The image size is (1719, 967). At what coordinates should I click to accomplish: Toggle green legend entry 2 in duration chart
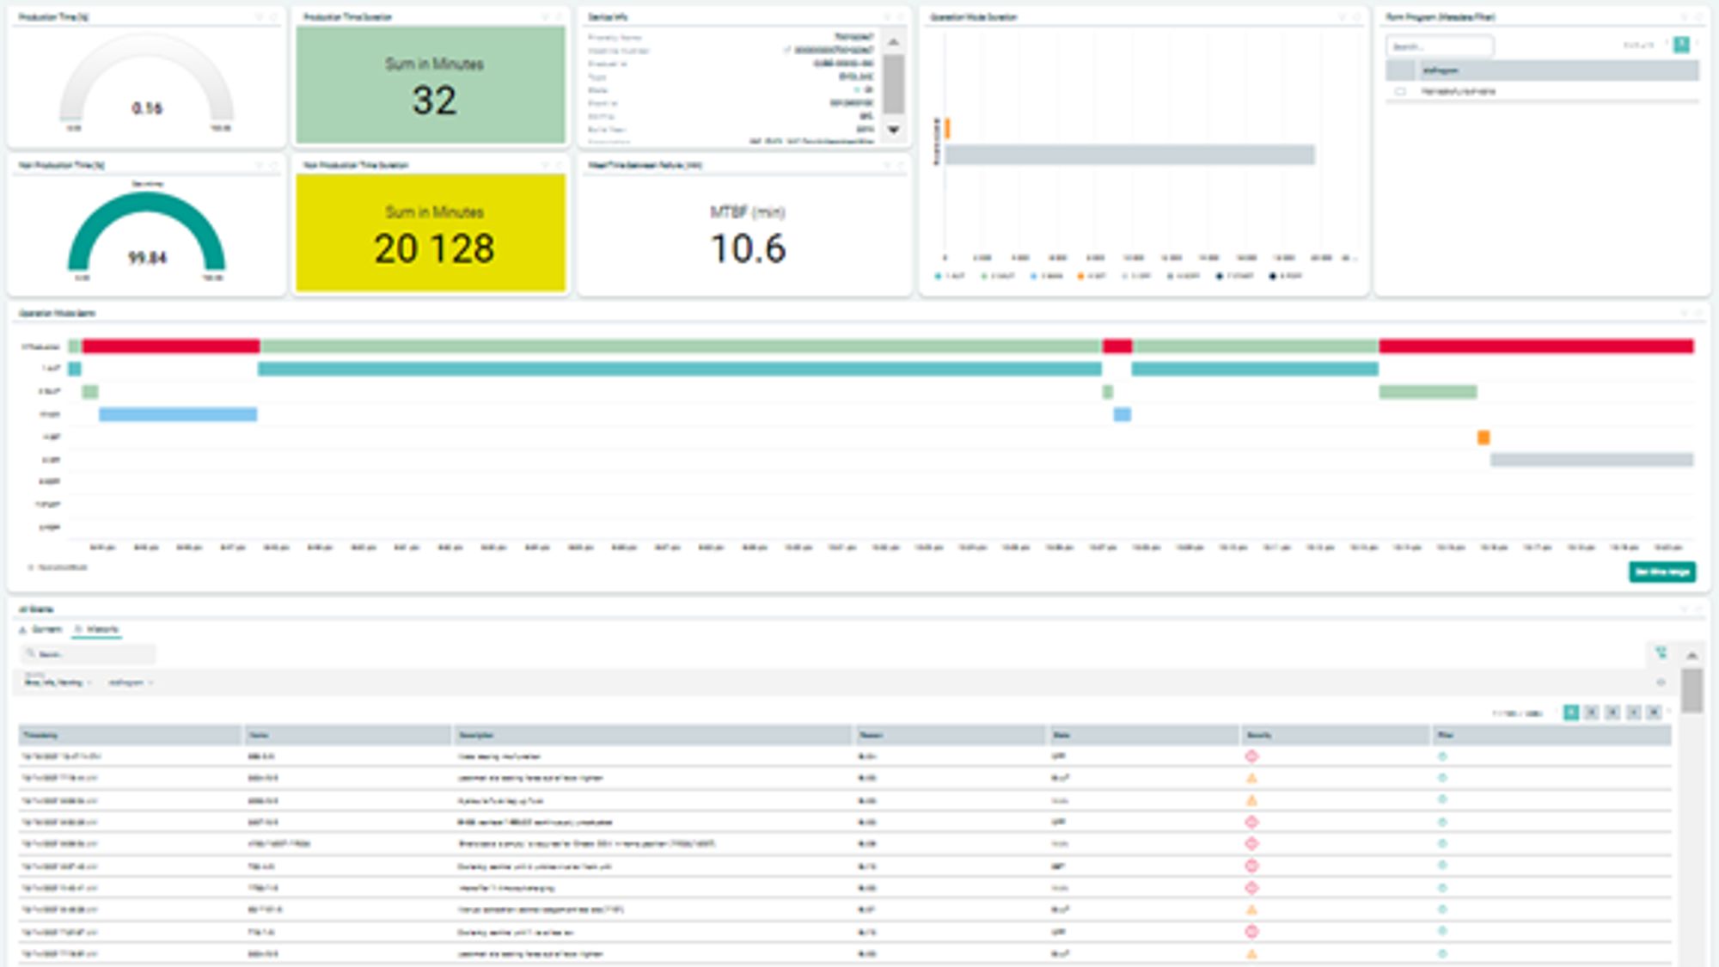coord(997,276)
